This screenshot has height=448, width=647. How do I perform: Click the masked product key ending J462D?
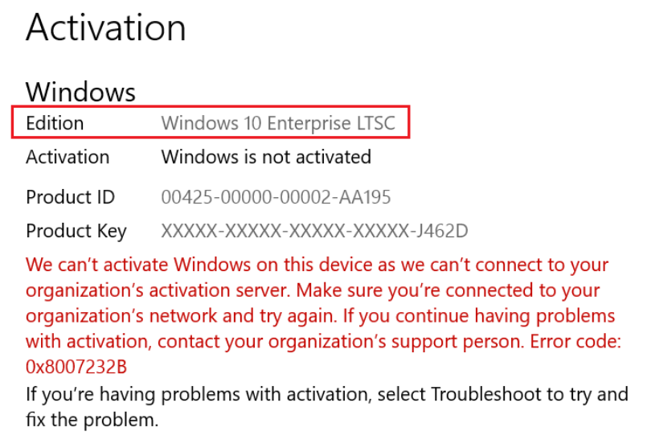(314, 231)
